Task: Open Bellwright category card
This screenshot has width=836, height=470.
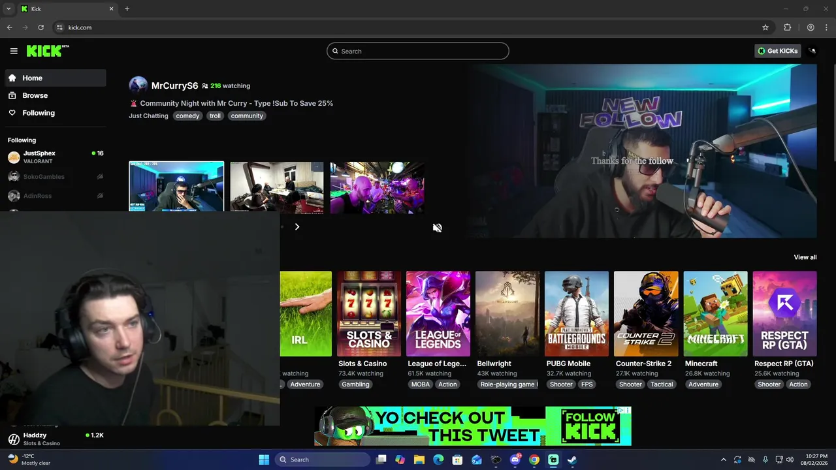Action: [x=507, y=314]
